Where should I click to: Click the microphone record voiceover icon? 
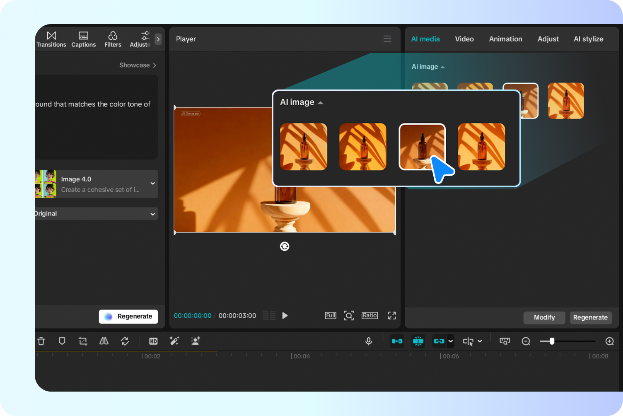pos(368,341)
